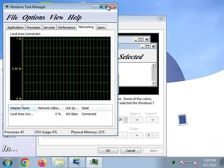Open the Help menu in Task Manager
Image resolution: width=224 pixels, height=168 pixels.
click(x=74, y=17)
